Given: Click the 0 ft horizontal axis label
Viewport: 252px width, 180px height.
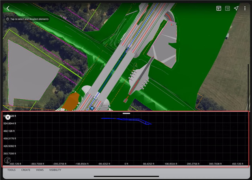Looking at the screenshot, I should (126, 163).
